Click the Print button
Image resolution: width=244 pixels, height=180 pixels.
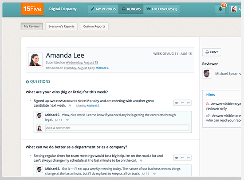click(212, 52)
